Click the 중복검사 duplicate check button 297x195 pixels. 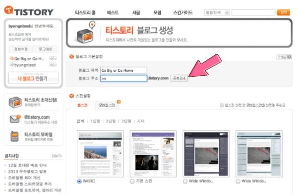tap(179, 78)
